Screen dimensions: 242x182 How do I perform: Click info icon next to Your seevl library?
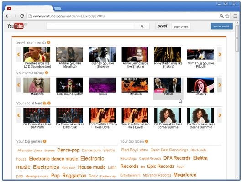47,73
